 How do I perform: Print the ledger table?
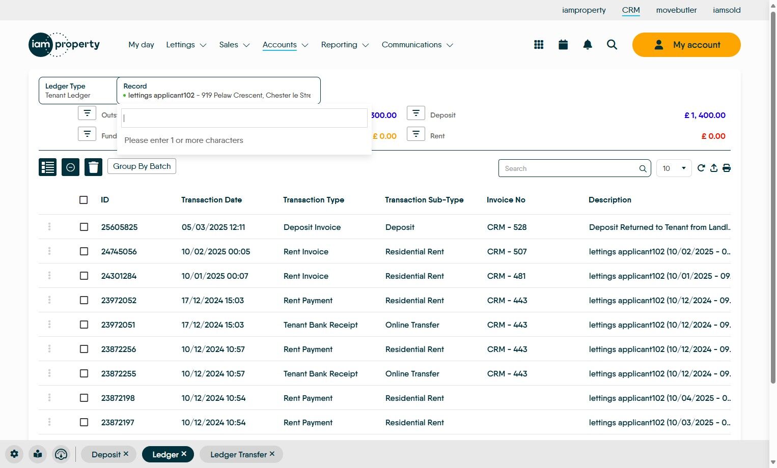[x=727, y=168]
